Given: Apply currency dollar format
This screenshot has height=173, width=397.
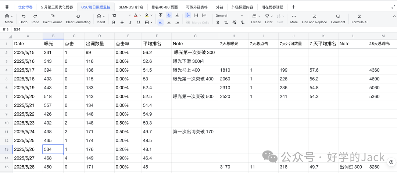Looking at the screenshot, I should coord(218,22).
